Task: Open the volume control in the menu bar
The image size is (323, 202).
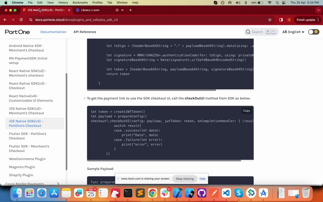Action: click(238, 3)
